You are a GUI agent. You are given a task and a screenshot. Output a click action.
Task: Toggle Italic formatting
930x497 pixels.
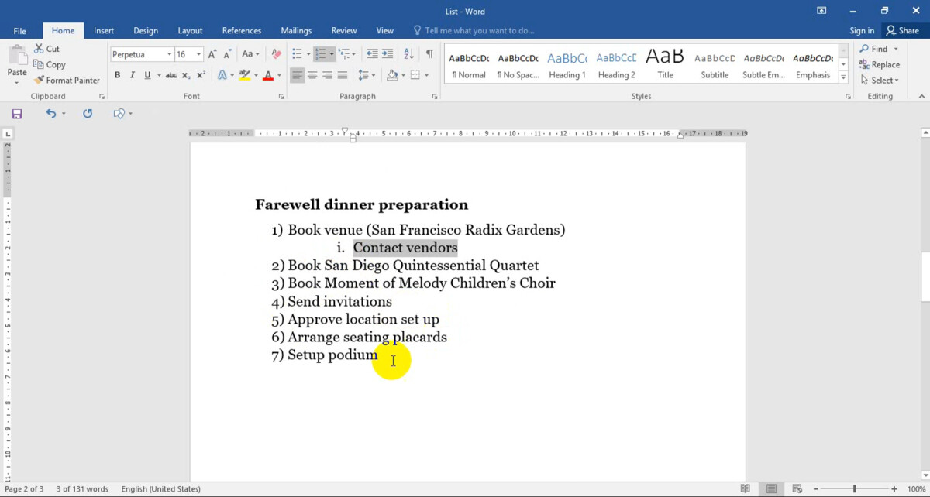click(x=133, y=75)
